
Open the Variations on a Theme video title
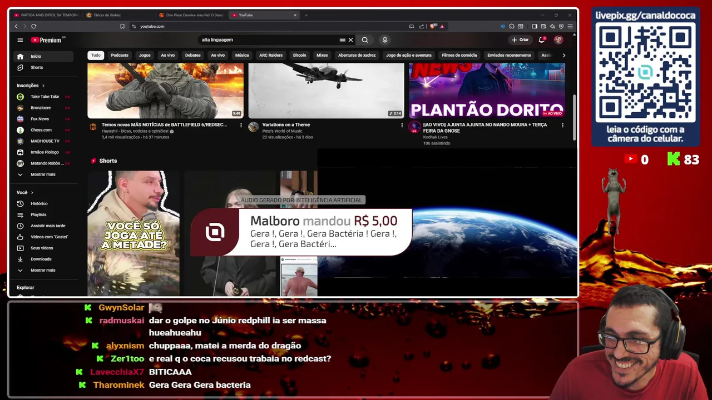(286, 124)
